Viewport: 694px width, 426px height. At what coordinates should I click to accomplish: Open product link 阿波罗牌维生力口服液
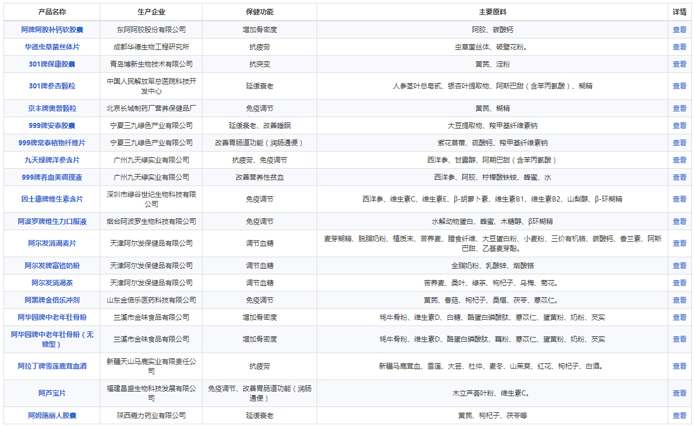[52, 222]
